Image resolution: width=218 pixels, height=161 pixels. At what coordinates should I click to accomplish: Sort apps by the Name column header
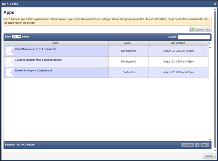pyautogui.click(x=55, y=43)
